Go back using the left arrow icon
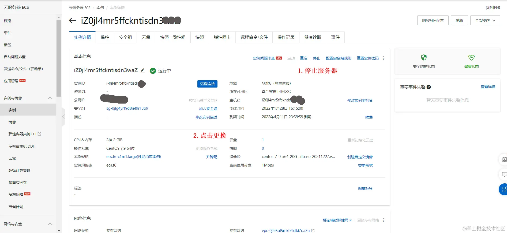This screenshot has width=507, height=233. (x=72, y=21)
